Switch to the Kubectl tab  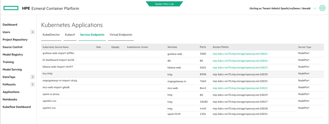click(x=70, y=35)
